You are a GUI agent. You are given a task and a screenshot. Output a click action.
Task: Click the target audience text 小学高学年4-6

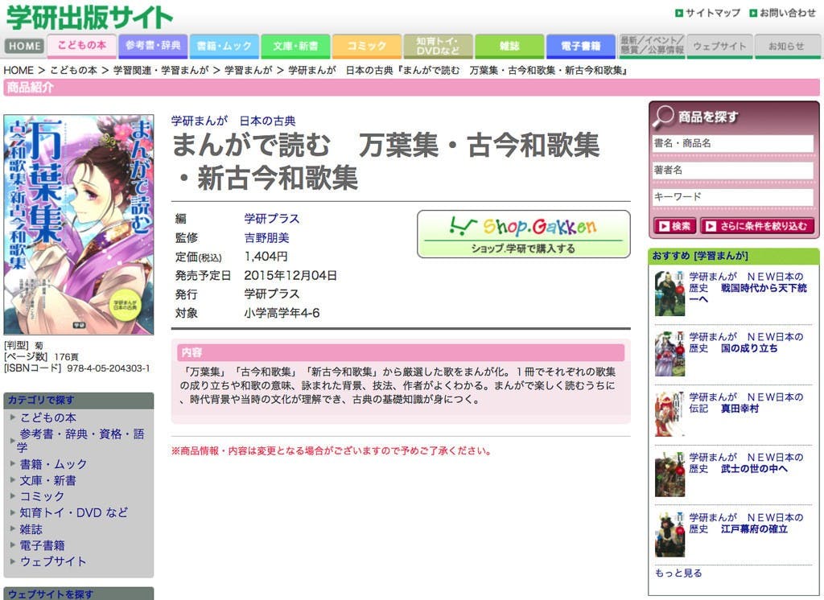click(x=282, y=313)
